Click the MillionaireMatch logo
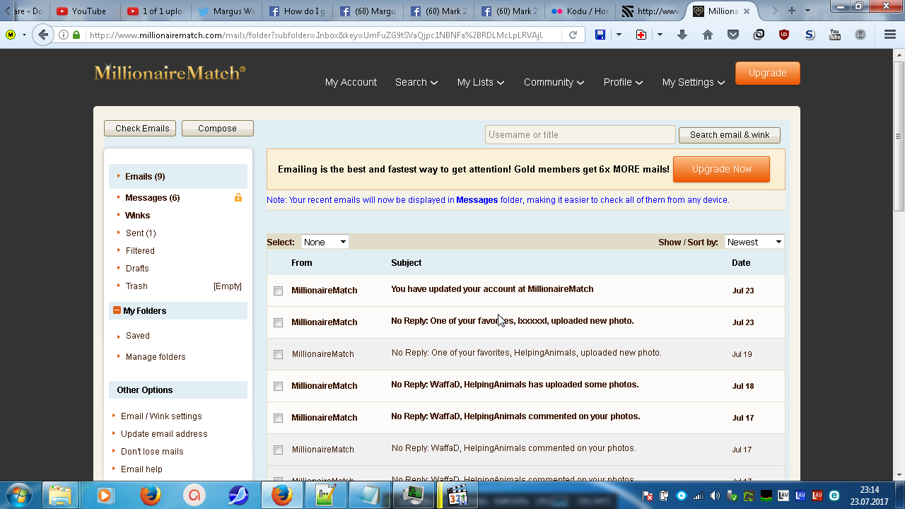905x509 pixels. tap(170, 72)
